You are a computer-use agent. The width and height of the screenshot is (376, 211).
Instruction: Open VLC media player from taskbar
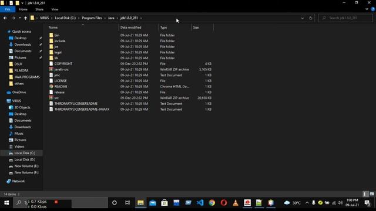(x=236, y=203)
